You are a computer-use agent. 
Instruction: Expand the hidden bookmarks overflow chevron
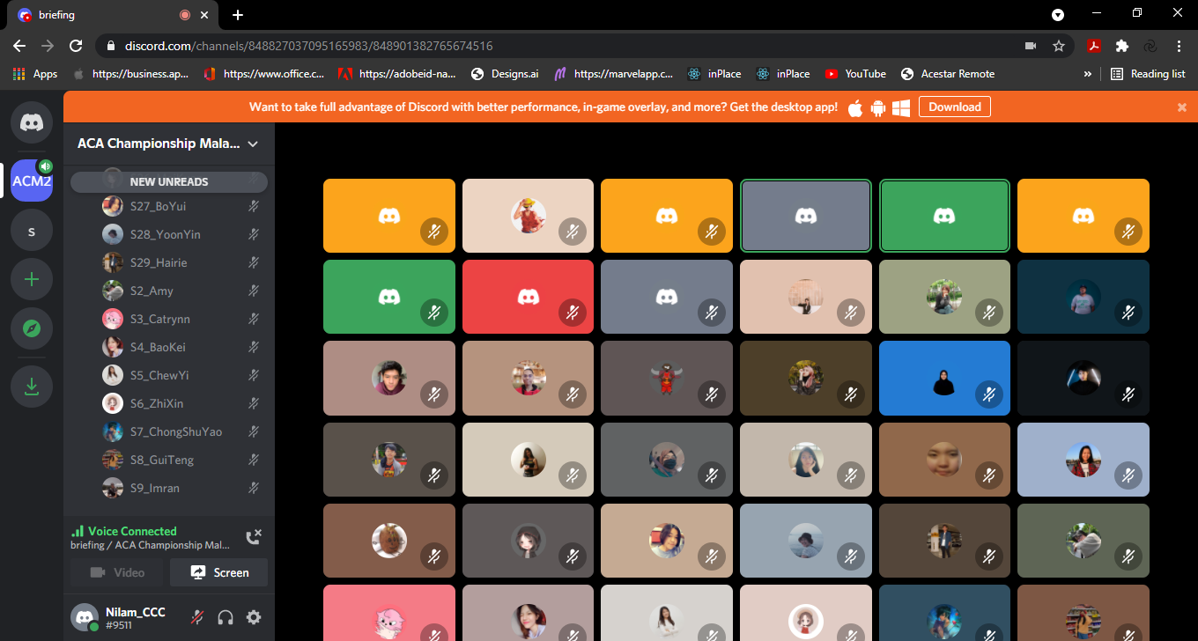click(x=1087, y=74)
